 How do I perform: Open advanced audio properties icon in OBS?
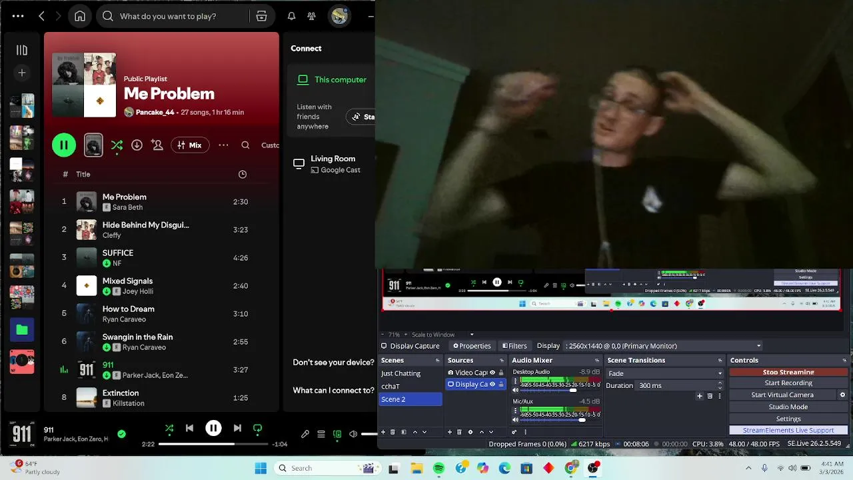click(514, 432)
